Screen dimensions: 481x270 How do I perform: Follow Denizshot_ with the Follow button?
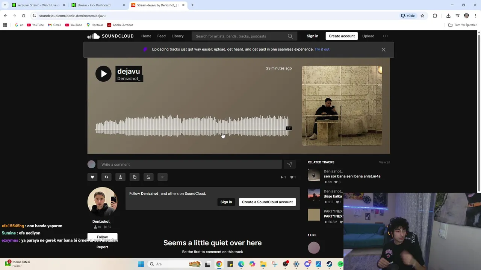tap(102, 237)
